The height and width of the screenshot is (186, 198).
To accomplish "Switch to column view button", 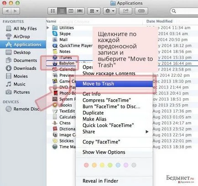I will coord(71,11).
